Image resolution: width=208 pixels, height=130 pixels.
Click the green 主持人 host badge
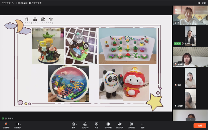(x=177, y=43)
